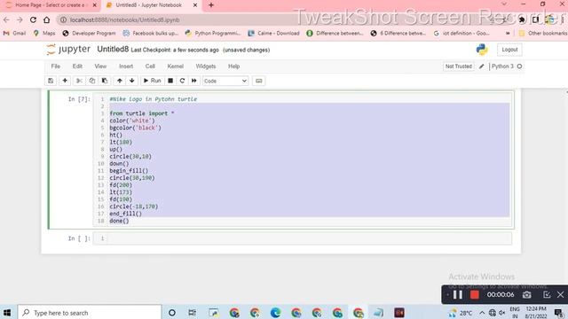Run the selected cell

coord(152,81)
